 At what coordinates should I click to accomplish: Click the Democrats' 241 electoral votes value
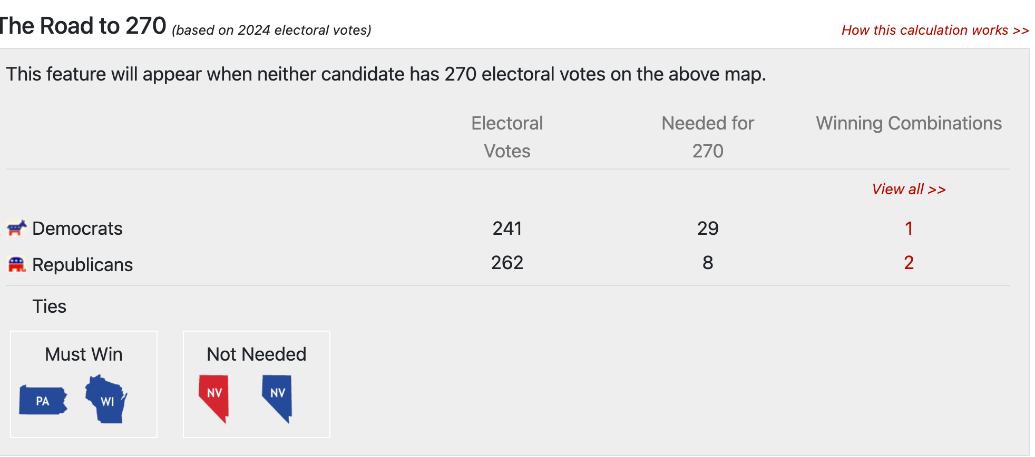(x=507, y=228)
